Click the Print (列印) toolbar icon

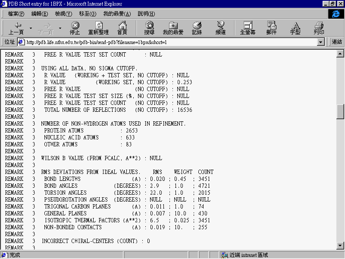(x=319, y=28)
